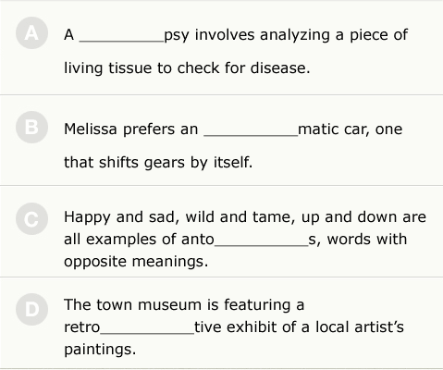Viewport: 443px width, 370px height.
Task: Choose the circle labeled D
Action: [x=31, y=309]
